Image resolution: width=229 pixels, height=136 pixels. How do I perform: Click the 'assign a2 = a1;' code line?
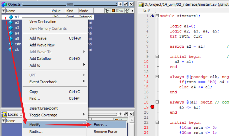point(187,47)
